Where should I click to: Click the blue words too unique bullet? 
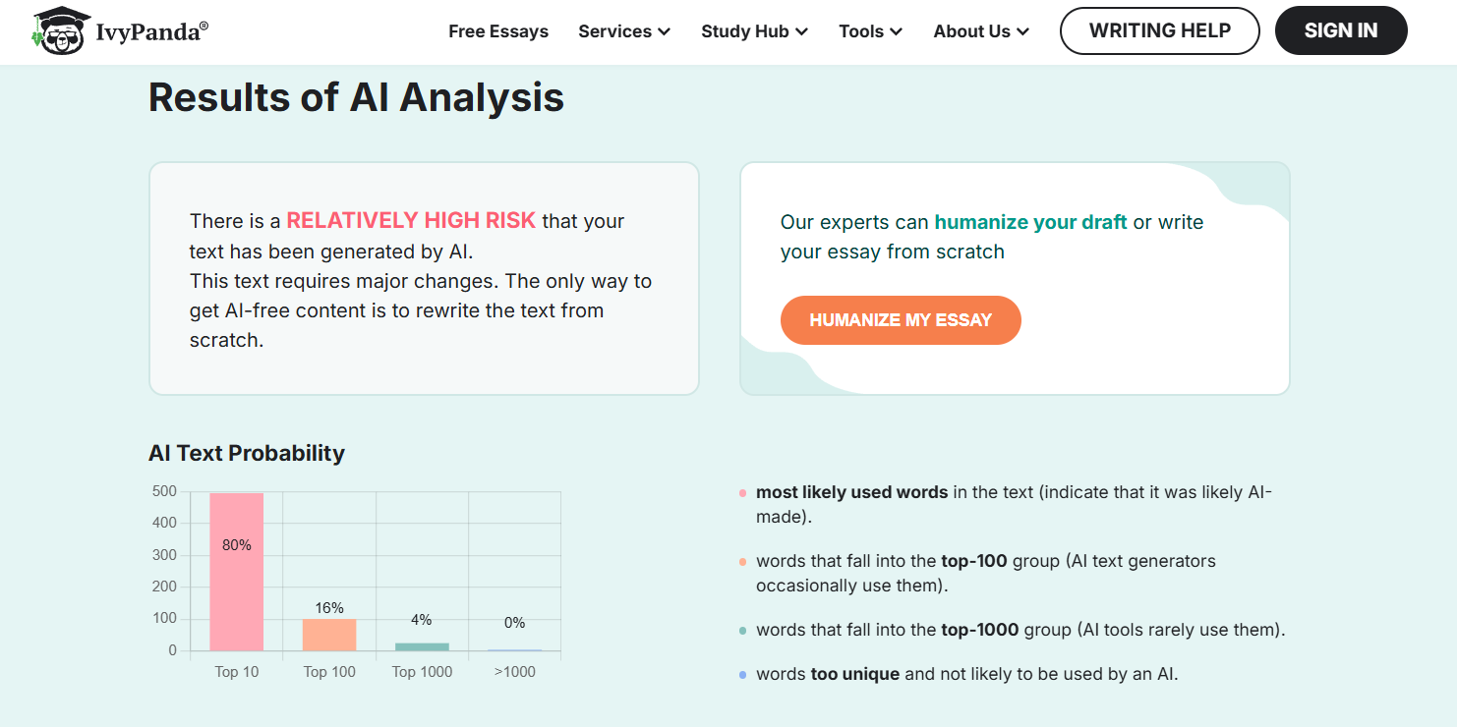(741, 673)
